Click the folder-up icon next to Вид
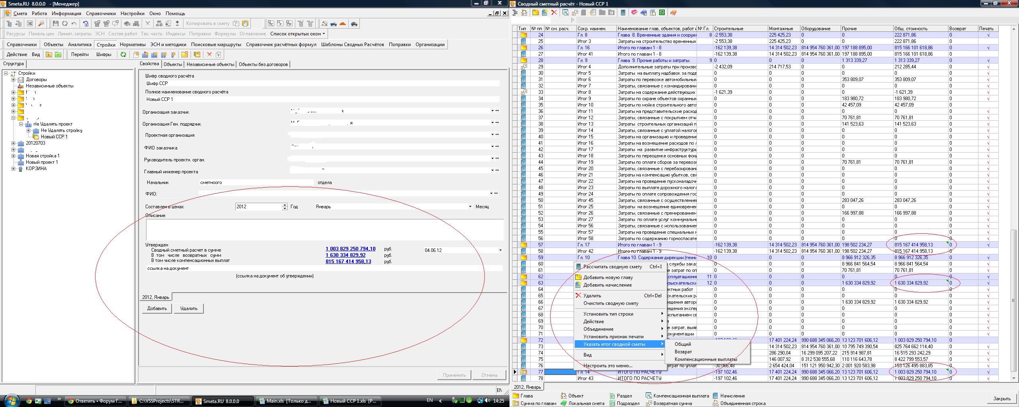This screenshot has height=407, width=1019. click(49, 54)
